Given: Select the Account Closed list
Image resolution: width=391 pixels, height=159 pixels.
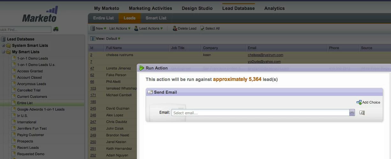Looking at the screenshot, I should [x=29, y=77].
